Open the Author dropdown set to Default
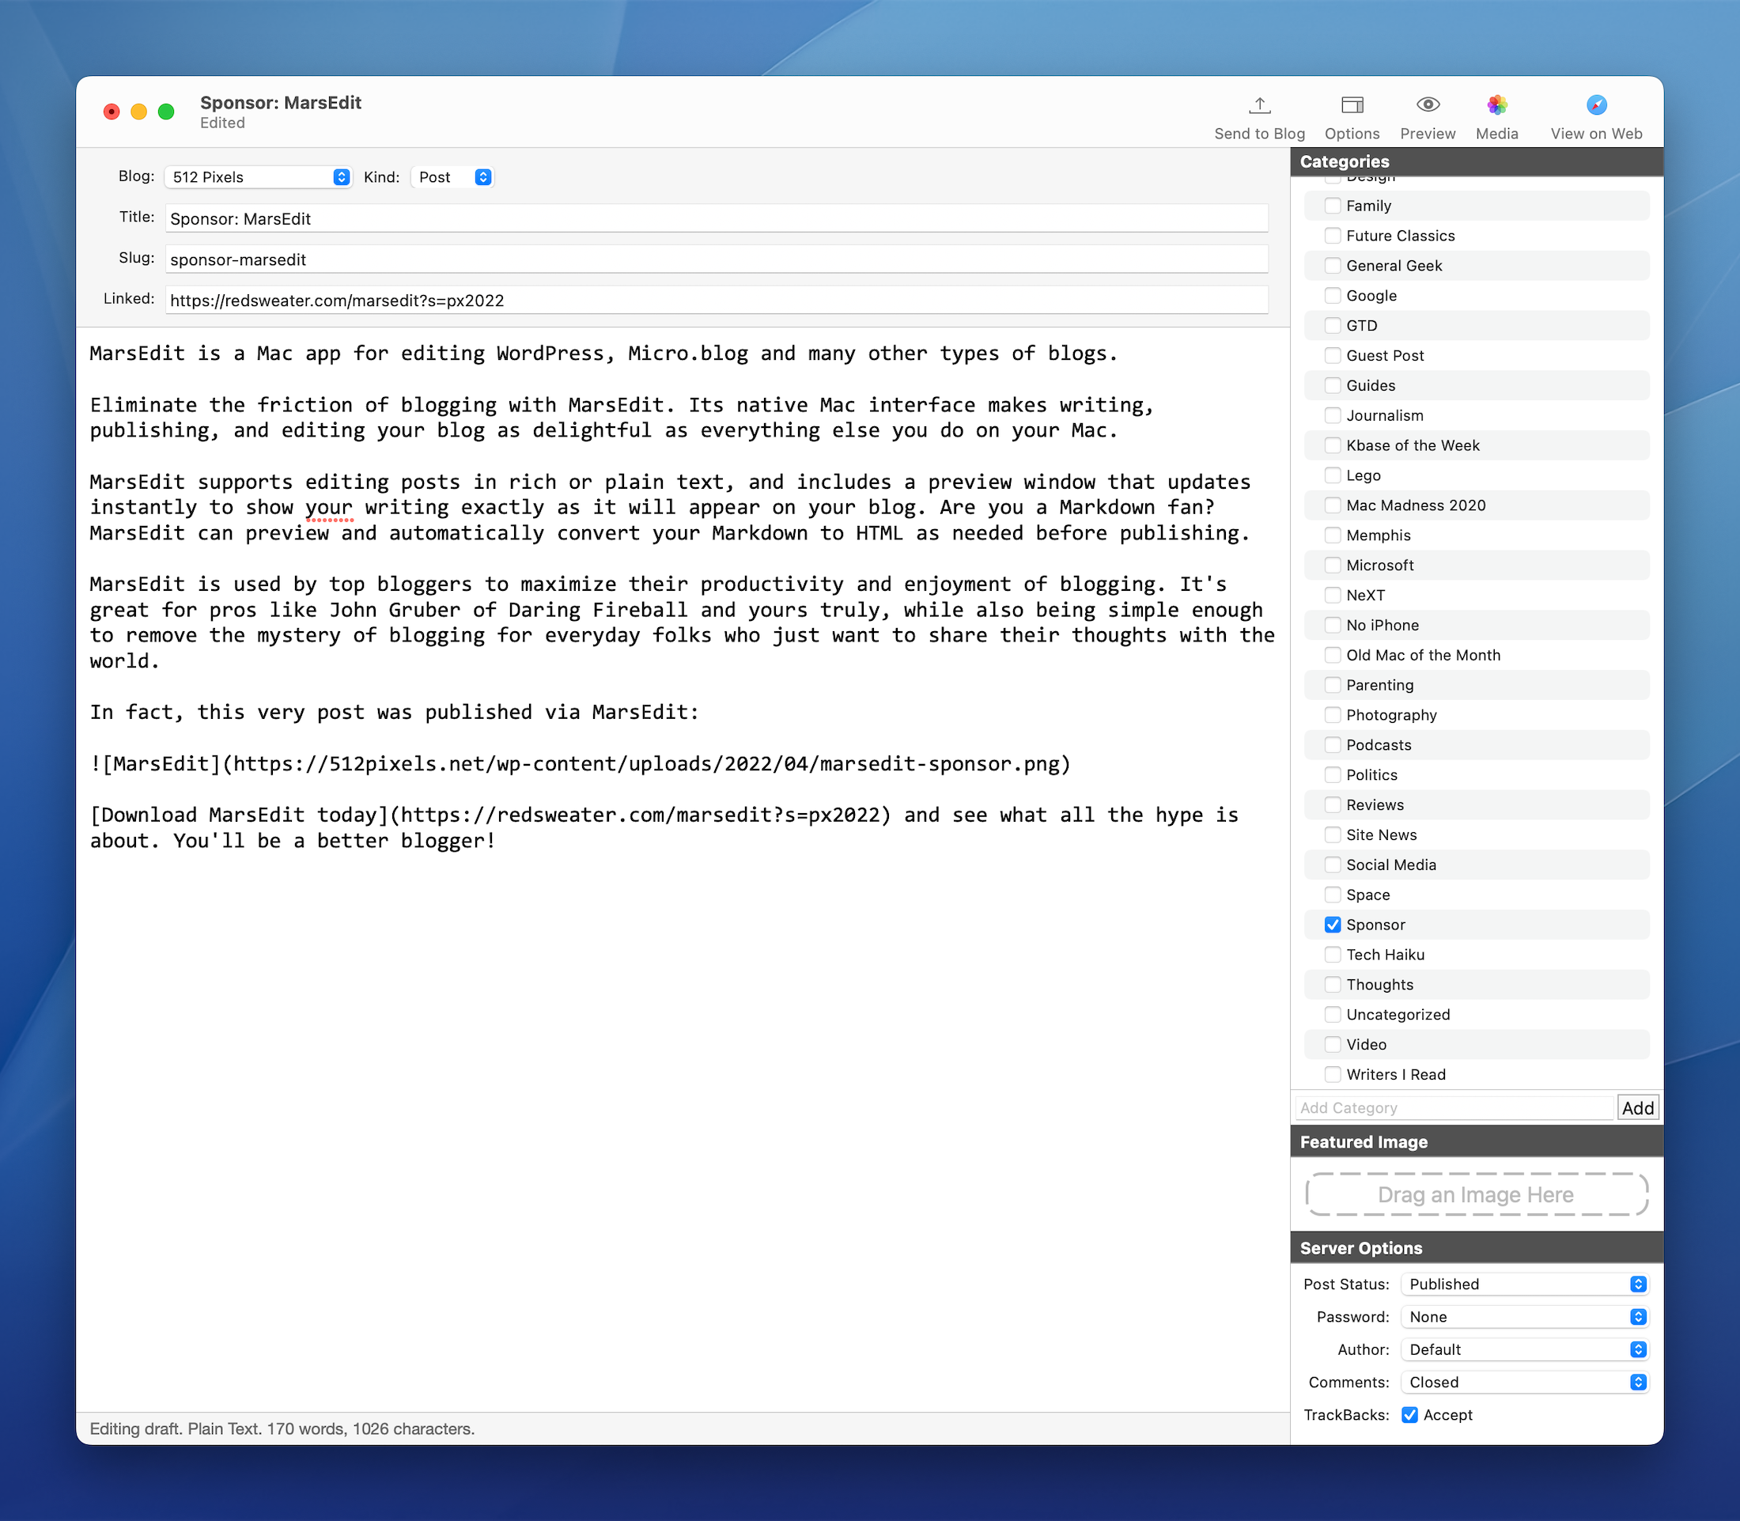Image resolution: width=1740 pixels, height=1521 pixels. point(1525,1349)
